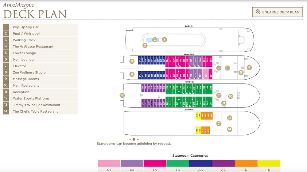Select the Lower Lounge legend row
Screen dimensions: 307x172
coord(40,53)
